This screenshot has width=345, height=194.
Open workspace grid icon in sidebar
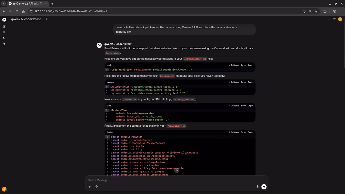click(x=4, y=44)
